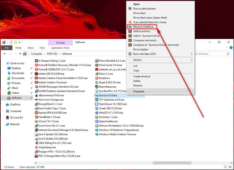The image size is (234, 170).
Task: Open the File ribbon tab
Action: (x=7, y=48)
